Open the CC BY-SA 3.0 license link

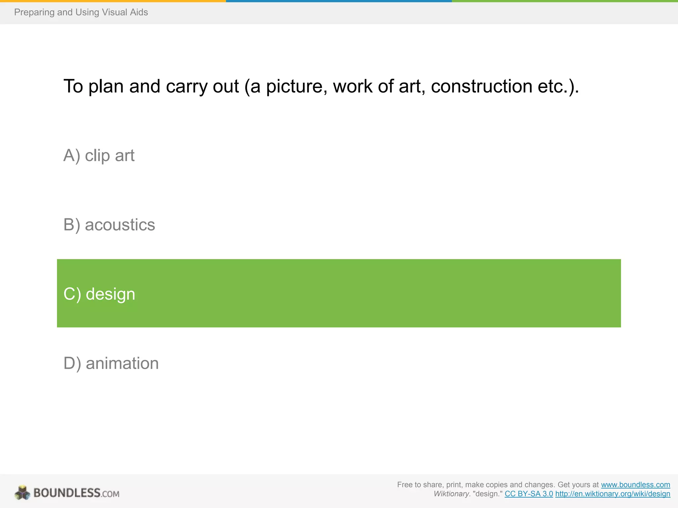pyautogui.click(x=529, y=494)
